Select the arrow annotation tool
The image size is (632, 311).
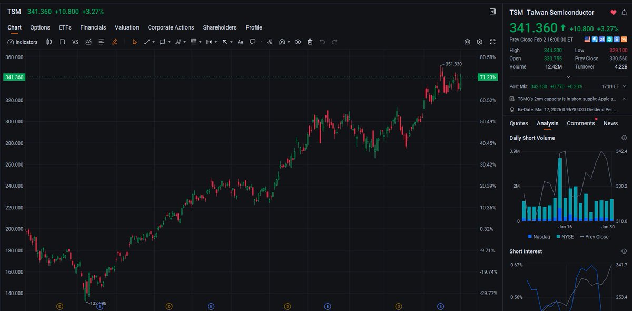click(225, 42)
